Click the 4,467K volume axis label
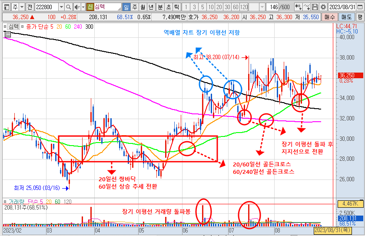The image size is (365, 236). (350, 204)
